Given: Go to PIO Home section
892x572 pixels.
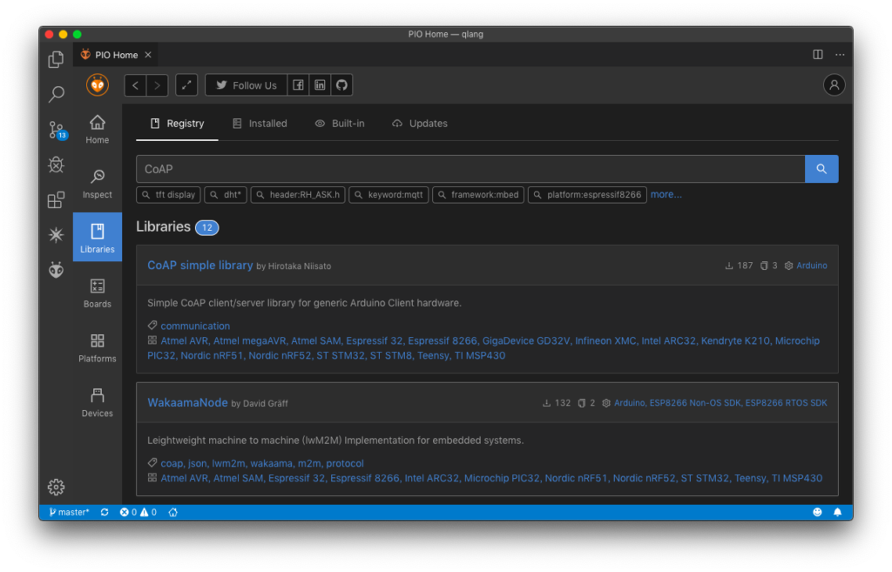Looking at the screenshot, I should click(x=98, y=129).
